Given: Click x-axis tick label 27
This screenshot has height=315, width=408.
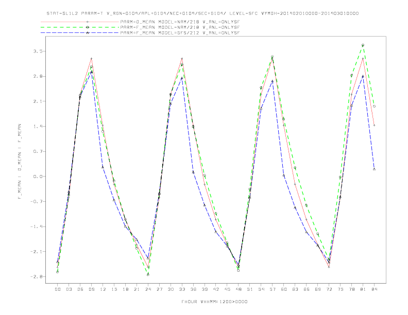Looking at the screenshot, I should click(159, 289).
